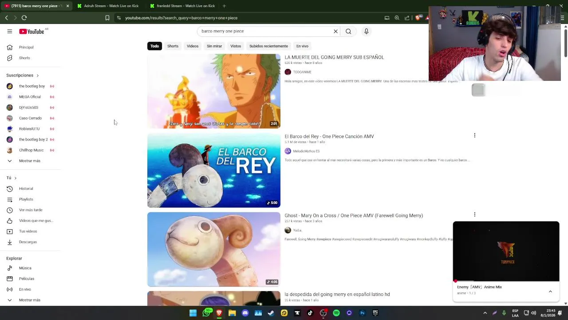This screenshot has width=568, height=320.
Task: Start voice search with the microphone
Action: pyautogui.click(x=366, y=31)
